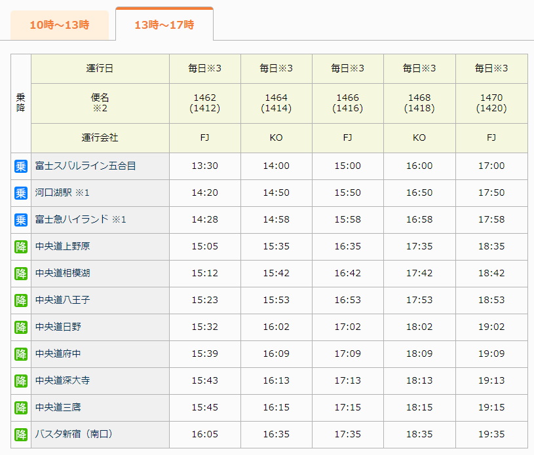Click 14:58 at 富士急ハイランド

[277, 220]
